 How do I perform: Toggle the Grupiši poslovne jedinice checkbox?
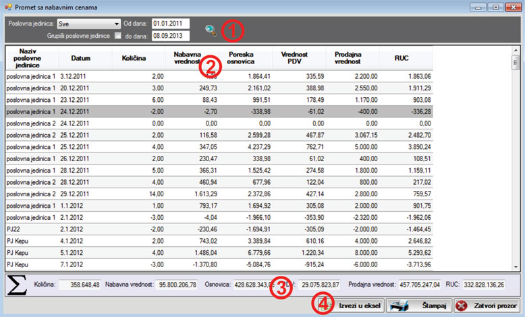tap(118, 36)
